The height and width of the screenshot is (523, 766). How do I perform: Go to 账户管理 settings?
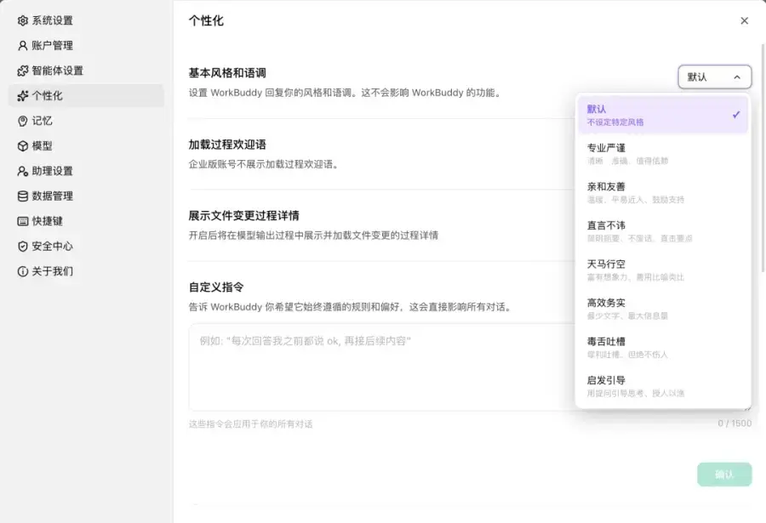coord(86,45)
